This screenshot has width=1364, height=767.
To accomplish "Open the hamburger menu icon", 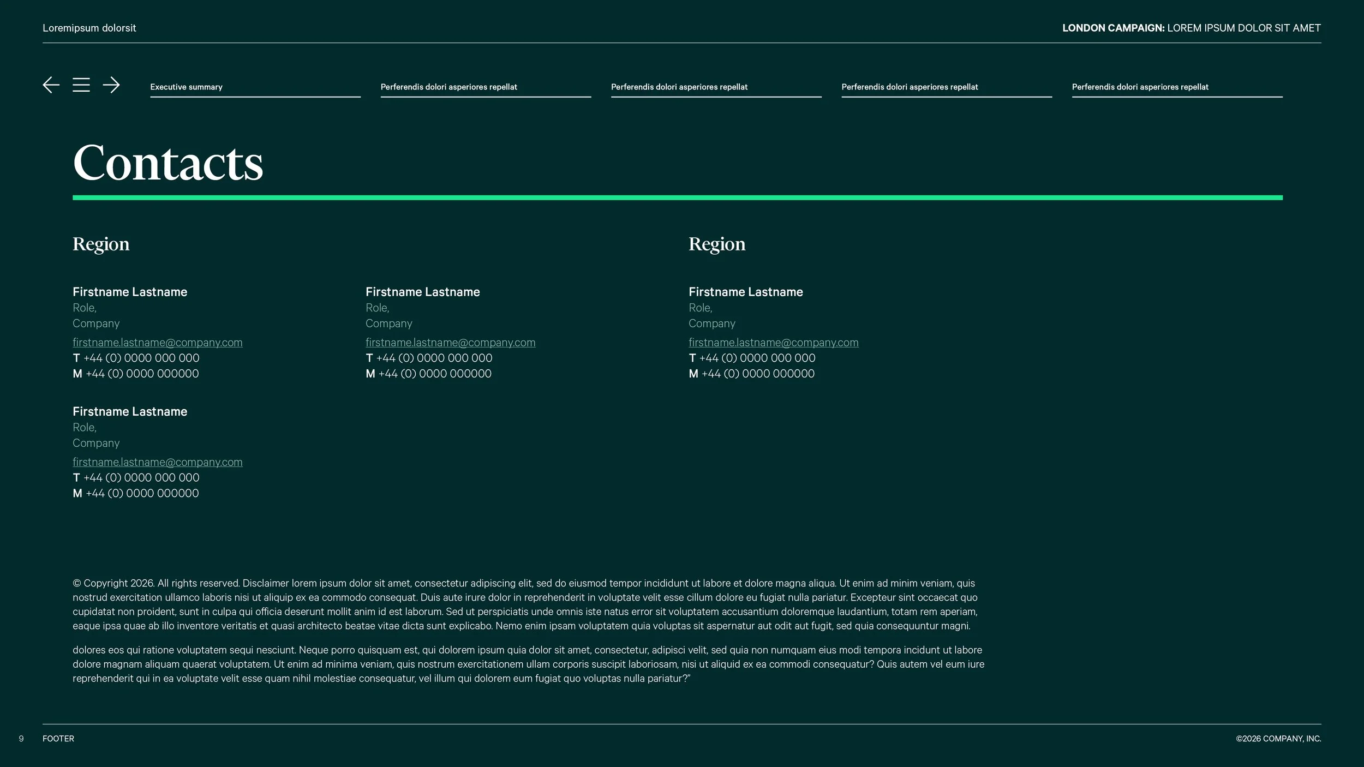I will tap(81, 85).
